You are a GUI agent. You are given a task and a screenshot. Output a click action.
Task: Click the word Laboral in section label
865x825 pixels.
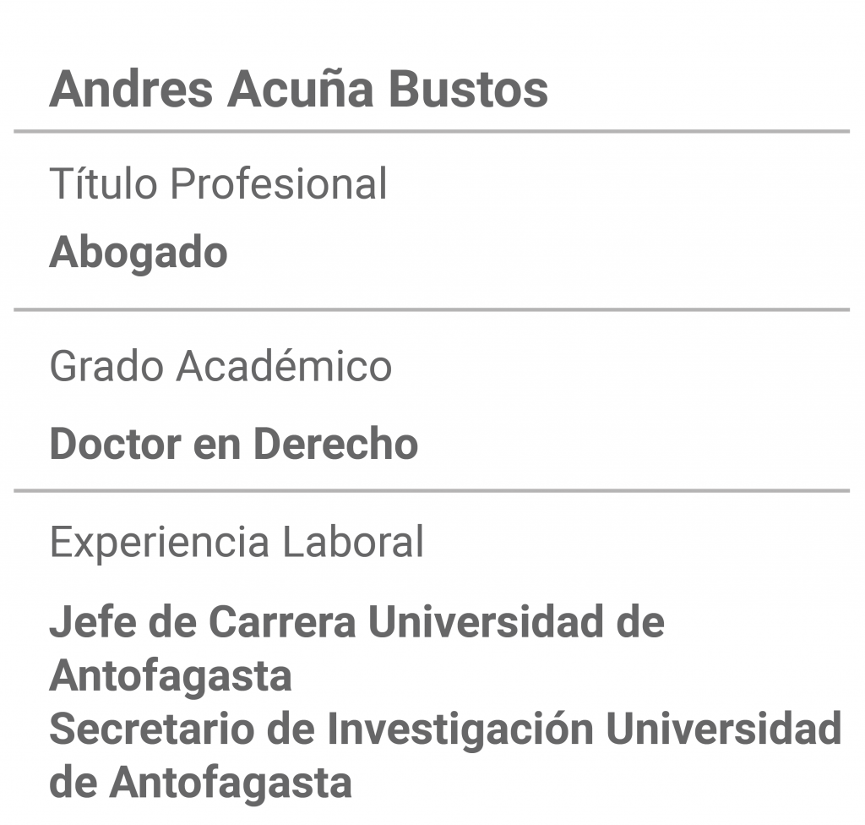coord(353,543)
